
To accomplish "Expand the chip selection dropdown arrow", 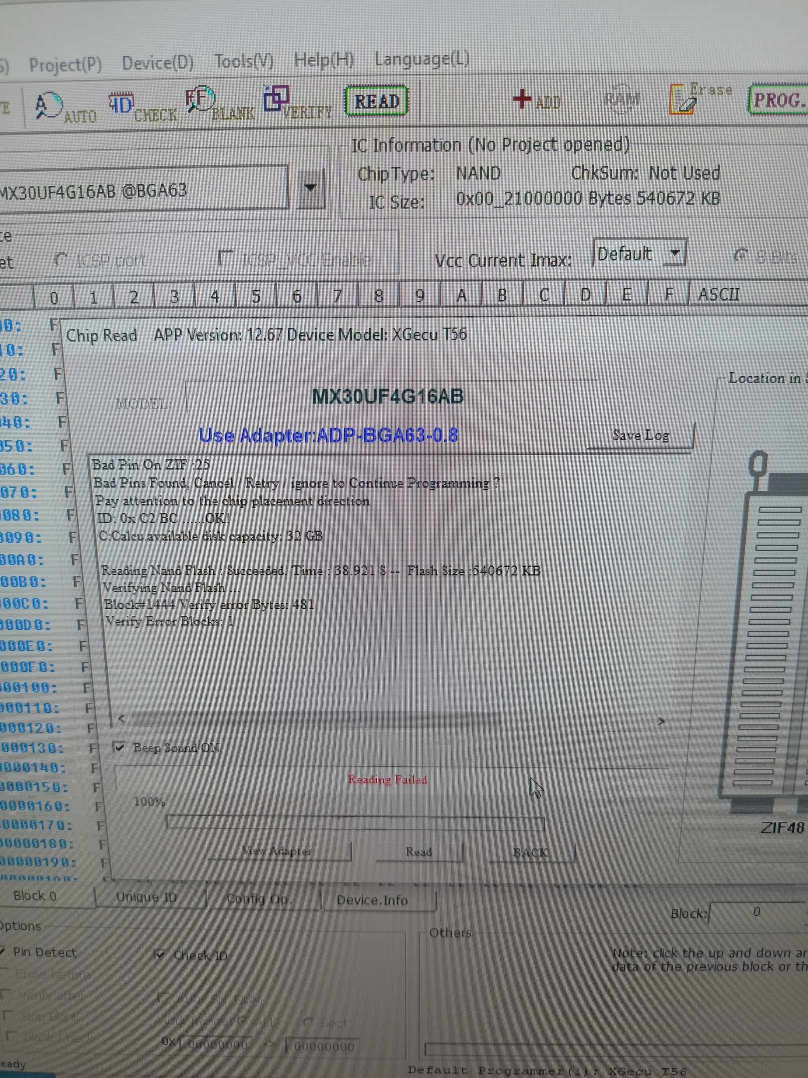I will coord(311,189).
